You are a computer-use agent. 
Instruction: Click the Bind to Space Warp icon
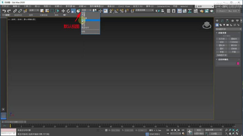click(x=25, y=11)
